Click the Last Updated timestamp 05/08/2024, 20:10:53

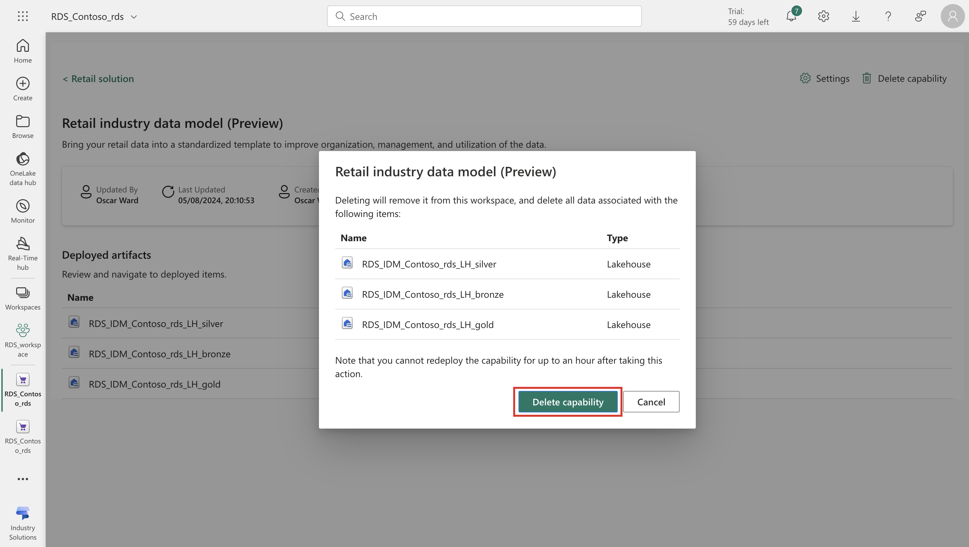(x=216, y=200)
